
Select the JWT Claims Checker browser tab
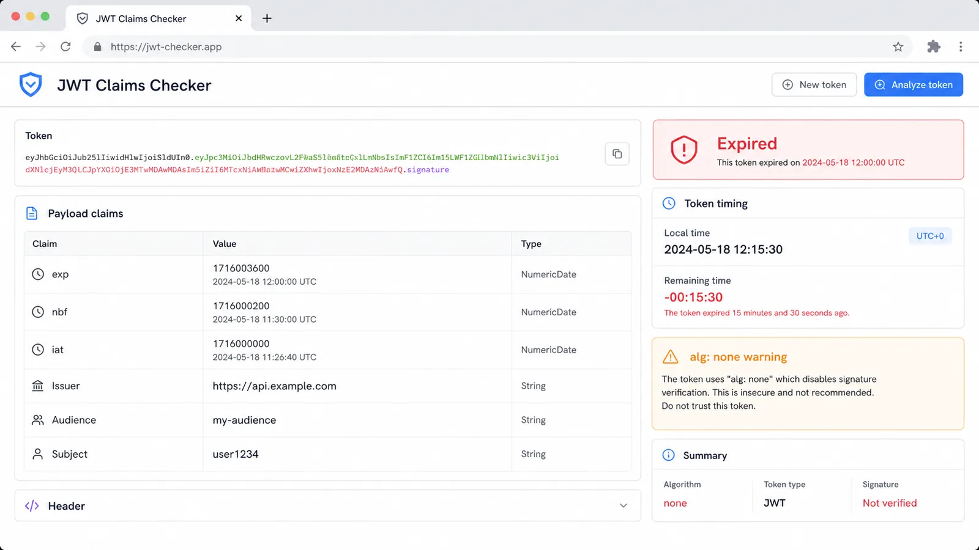[158, 18]
